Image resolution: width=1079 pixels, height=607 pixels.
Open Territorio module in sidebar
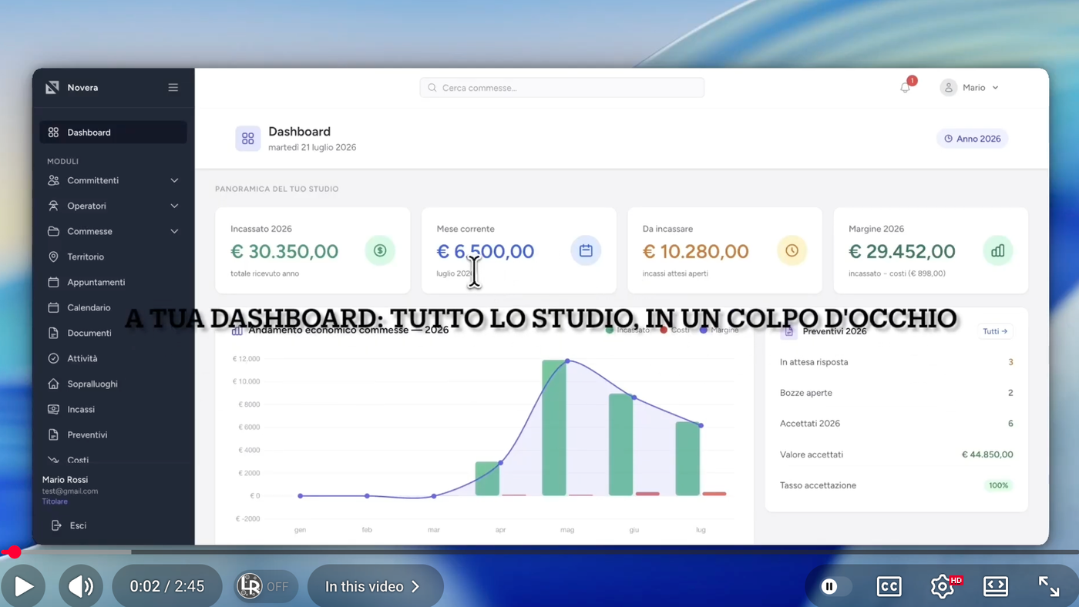click(x=113, y=257)
